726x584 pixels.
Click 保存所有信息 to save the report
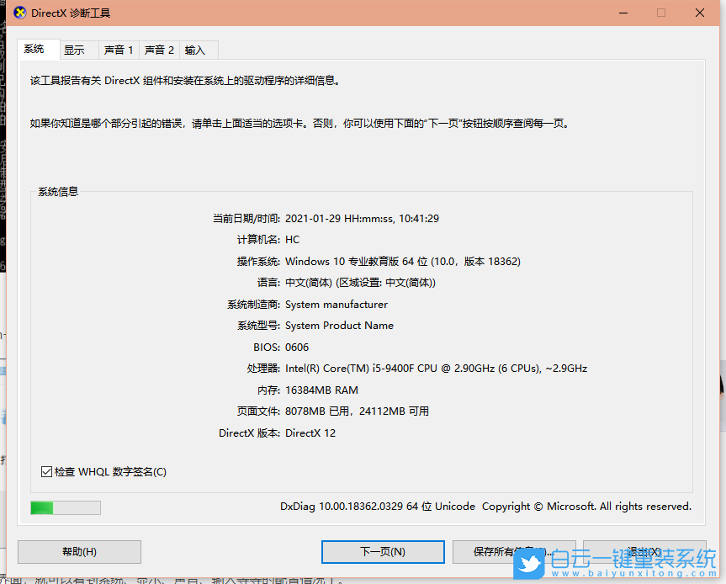coord(514,552)
